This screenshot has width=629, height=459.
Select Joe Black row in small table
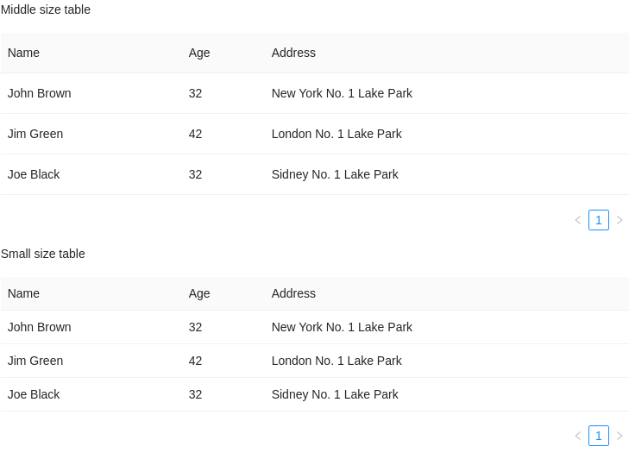click(34, 394)
